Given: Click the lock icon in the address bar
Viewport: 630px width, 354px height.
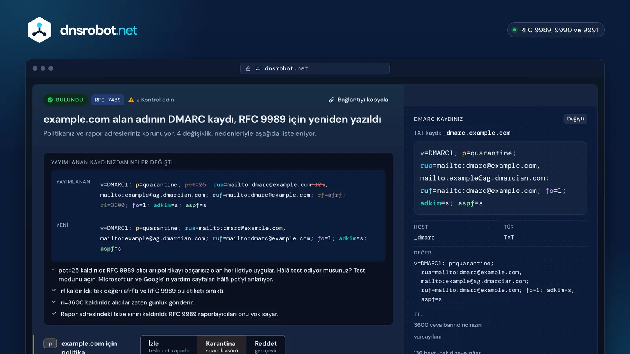Looking at the screenshot, I should pyautogui.click(x=248, y=68).
